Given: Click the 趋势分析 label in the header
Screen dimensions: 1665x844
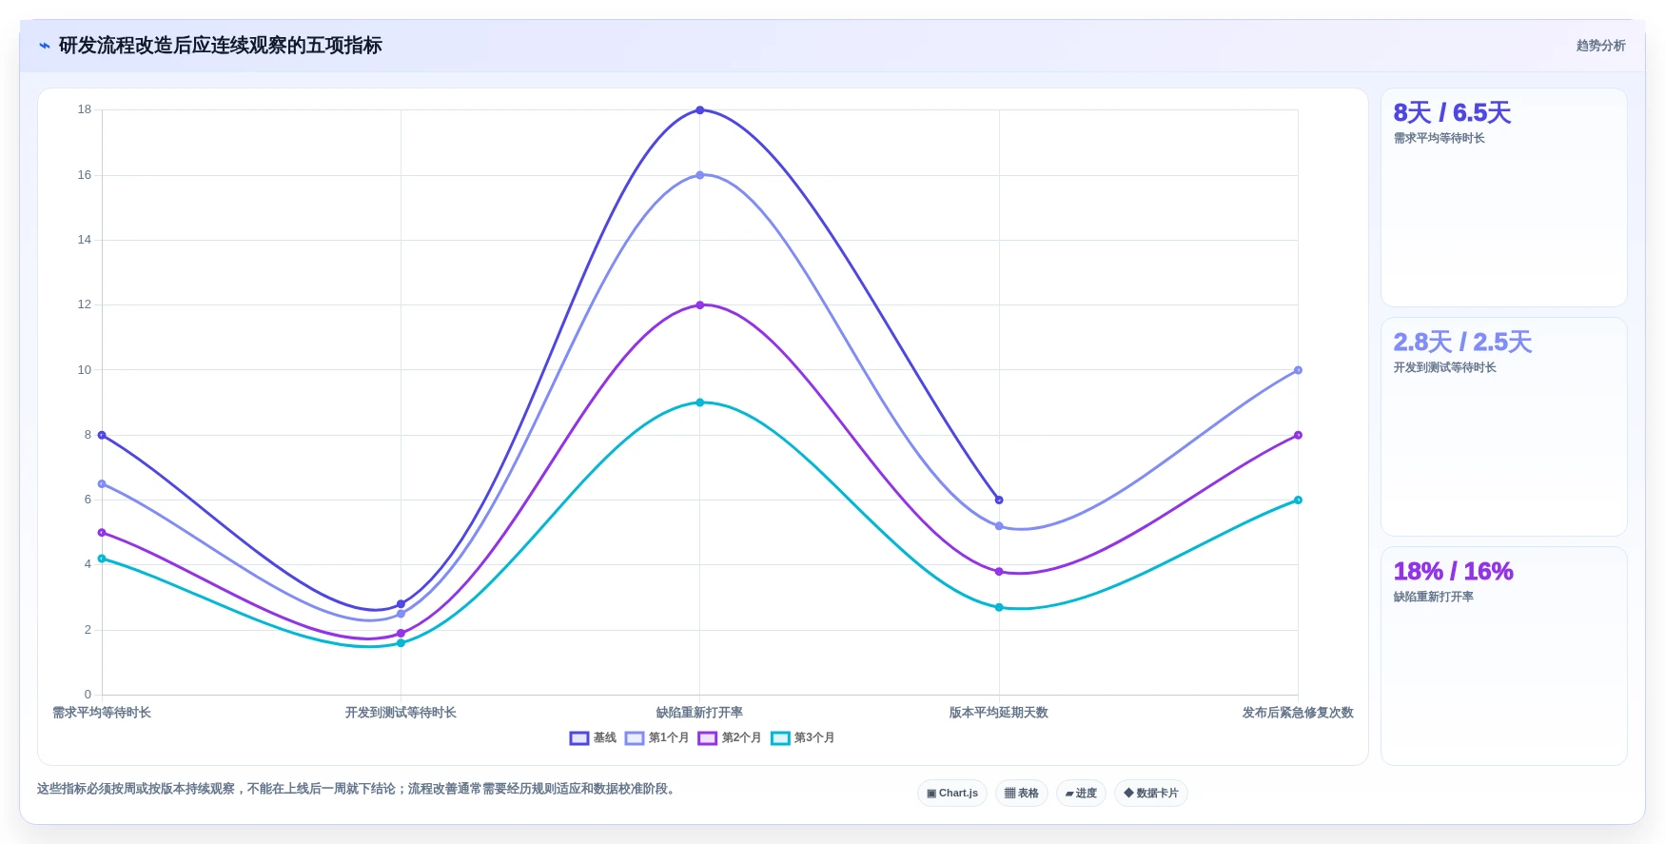Looking at the screenshot, I should (1600, 46).
